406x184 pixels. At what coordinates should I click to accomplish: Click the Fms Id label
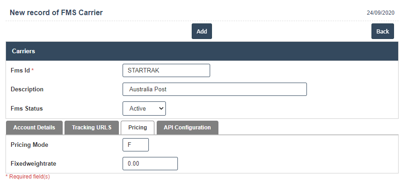point(20,70)
